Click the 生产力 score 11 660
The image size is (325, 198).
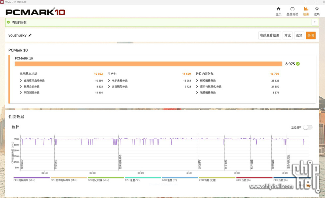coord(186,74)
